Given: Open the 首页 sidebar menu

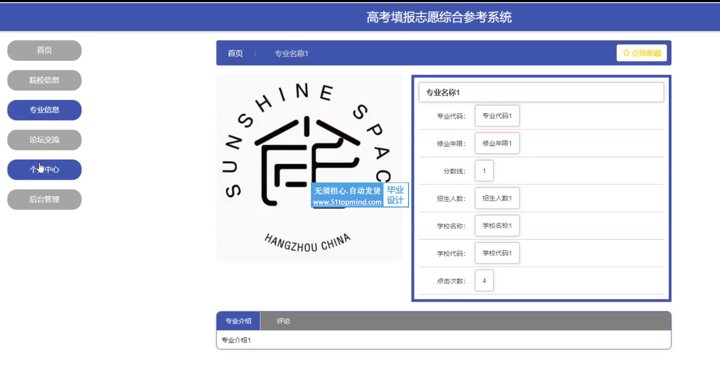Looking at the screenshot, I should [x=44, y=51].
